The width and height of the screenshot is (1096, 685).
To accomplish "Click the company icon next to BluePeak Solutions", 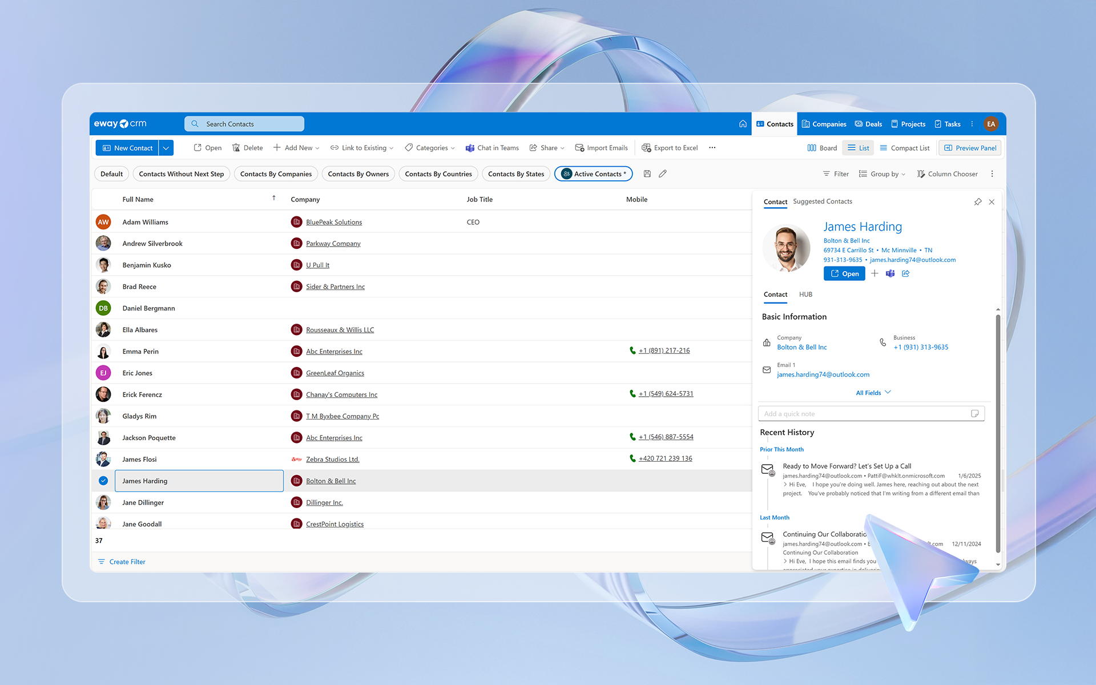I will (296, 222).
